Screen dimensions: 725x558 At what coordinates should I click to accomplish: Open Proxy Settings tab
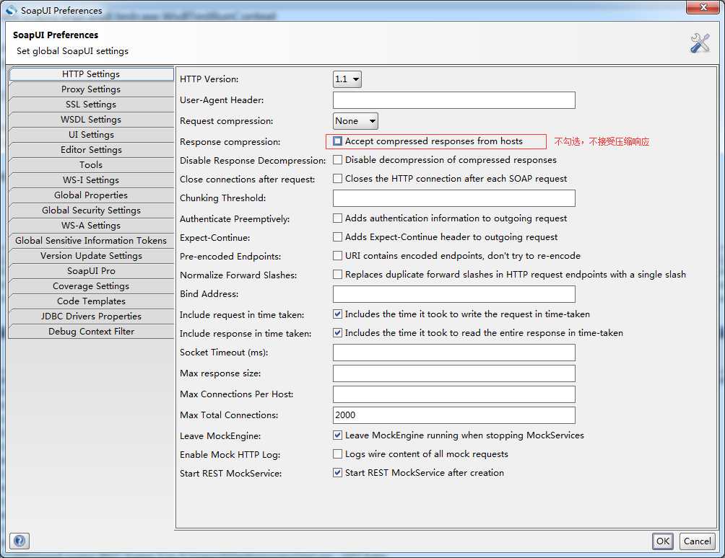[x=91, y=89]
